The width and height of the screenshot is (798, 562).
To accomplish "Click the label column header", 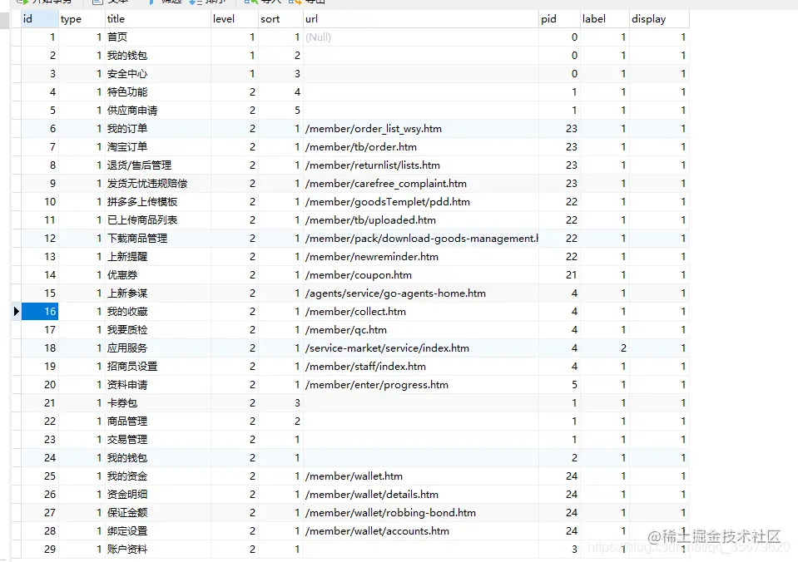I will [x=605, y=19].
